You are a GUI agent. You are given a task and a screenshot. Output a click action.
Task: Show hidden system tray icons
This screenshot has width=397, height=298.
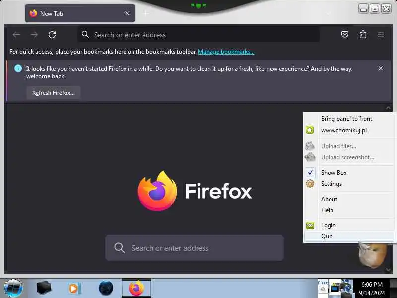coord(323,289)
